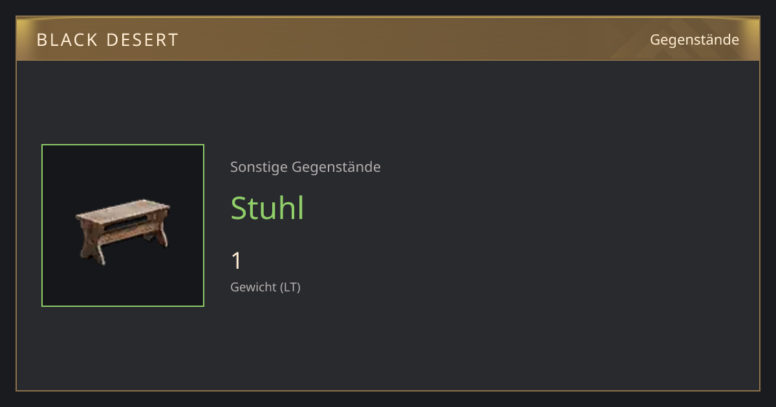The height and width of the screenshot is (407, 776).
Task: Select the Stuhl item thumbnail frame
Action: click(x=123, y=225)
